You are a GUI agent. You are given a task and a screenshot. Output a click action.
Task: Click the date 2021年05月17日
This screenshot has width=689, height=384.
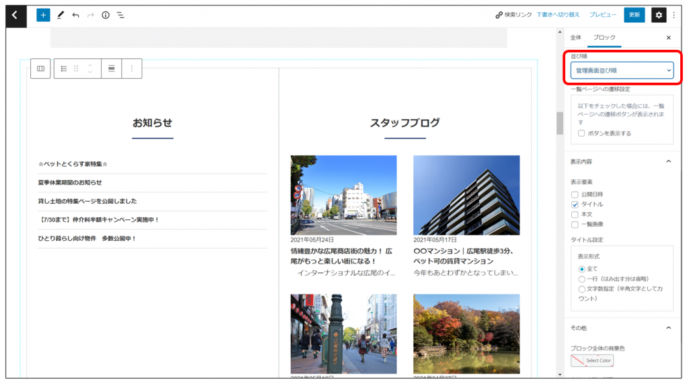point(435,240)
